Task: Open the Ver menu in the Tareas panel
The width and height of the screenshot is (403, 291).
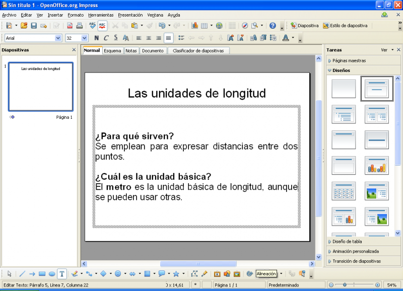Action: 387,50
